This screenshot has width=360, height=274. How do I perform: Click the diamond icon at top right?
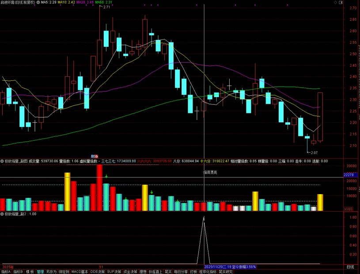click(334, 3)
